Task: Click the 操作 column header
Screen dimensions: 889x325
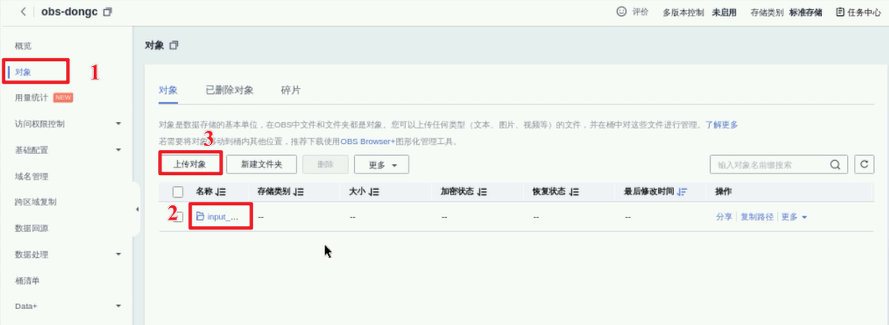Action: 723,192
